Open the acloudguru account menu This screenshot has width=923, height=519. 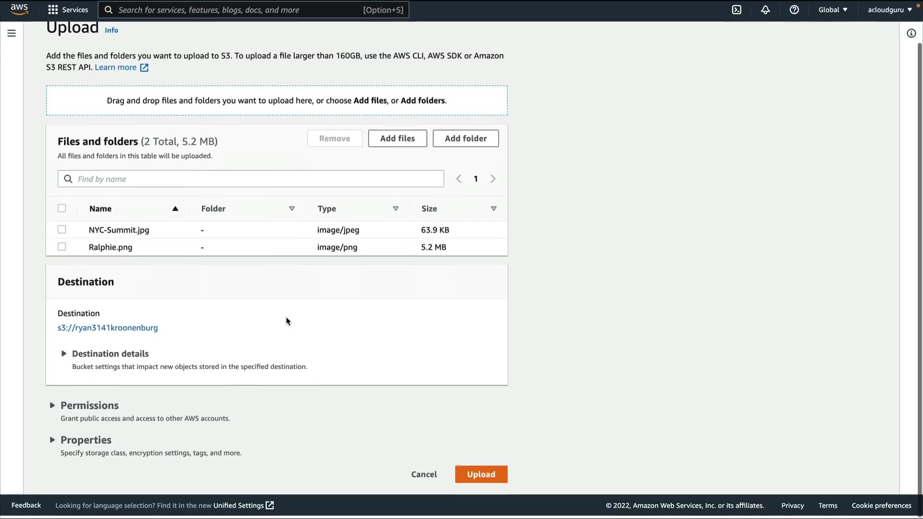pyautogui.click(x=889, y=10)
